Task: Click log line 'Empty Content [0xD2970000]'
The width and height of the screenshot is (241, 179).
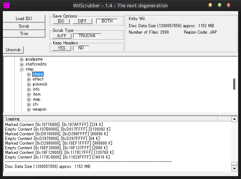Action: [x=52, y=139]
